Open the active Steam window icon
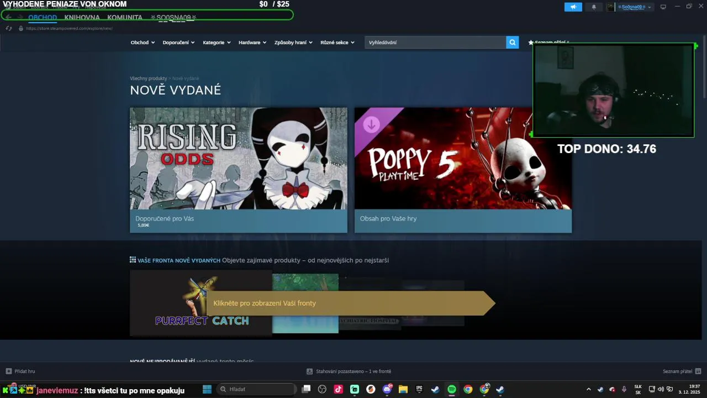 (500, 389)
